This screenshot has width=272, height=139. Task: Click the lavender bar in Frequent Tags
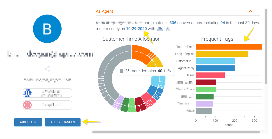point(204,104)
